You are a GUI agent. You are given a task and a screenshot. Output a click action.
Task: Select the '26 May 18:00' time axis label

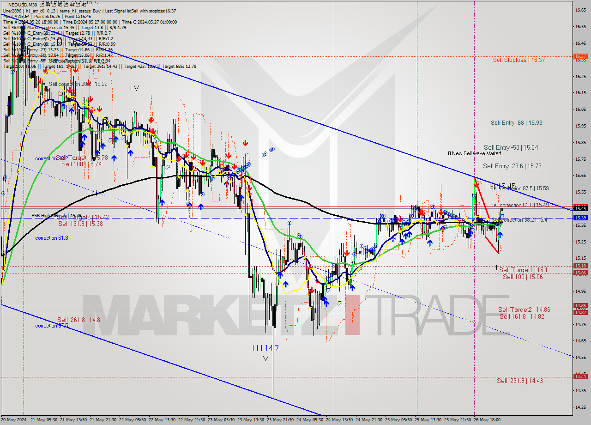pos(488,420)
